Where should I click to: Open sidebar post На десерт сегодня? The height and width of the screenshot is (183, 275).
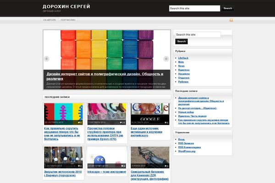[x=198, y=108]
